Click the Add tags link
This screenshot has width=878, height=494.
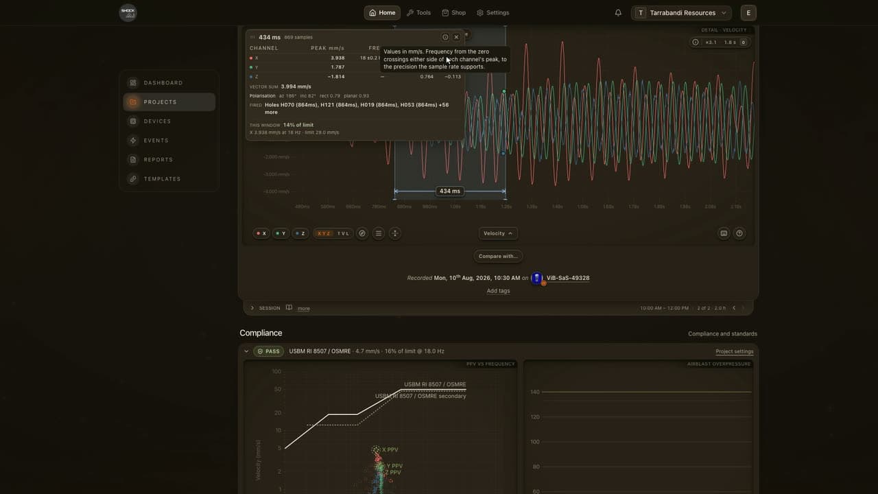(x=498, y=291)
